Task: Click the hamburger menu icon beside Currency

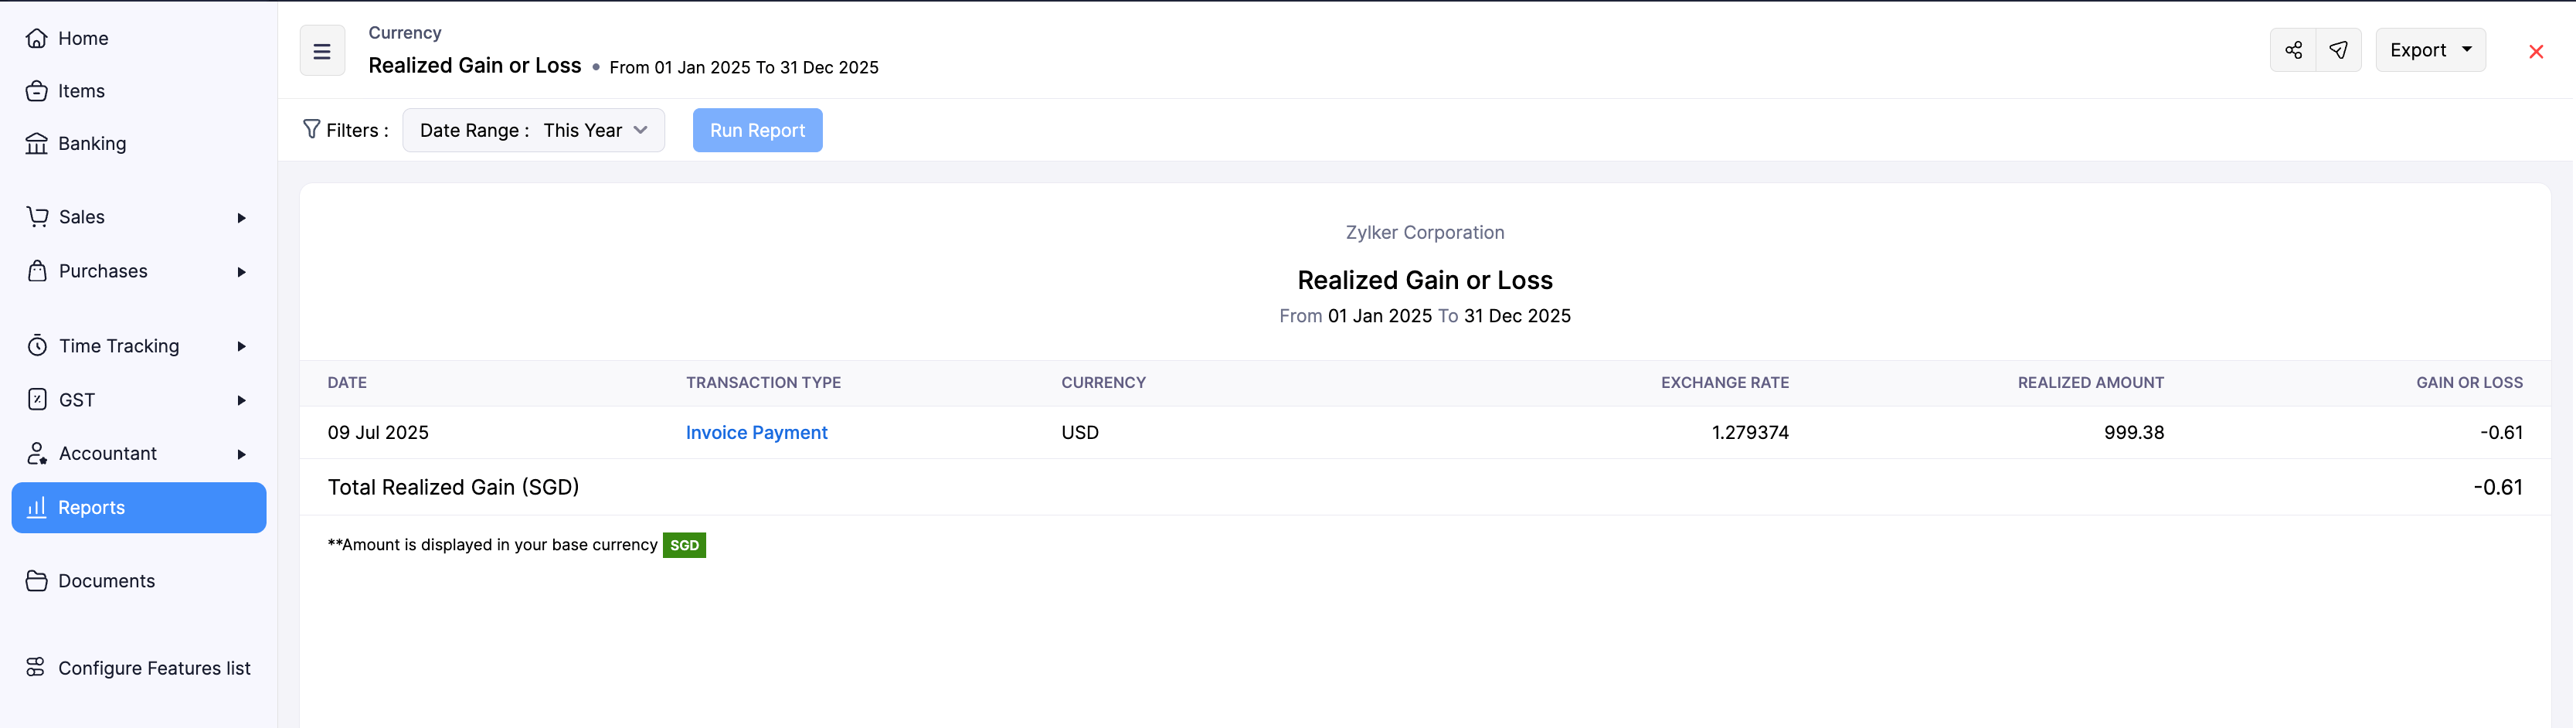Action: (322, 51)
